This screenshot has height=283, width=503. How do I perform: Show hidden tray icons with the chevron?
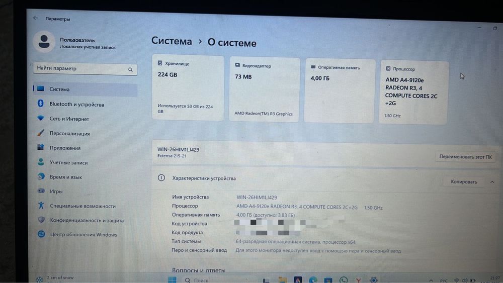(431, 280)
